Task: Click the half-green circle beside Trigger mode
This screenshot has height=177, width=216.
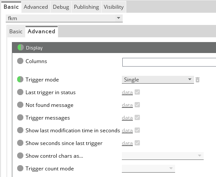Action: point(20,79)
